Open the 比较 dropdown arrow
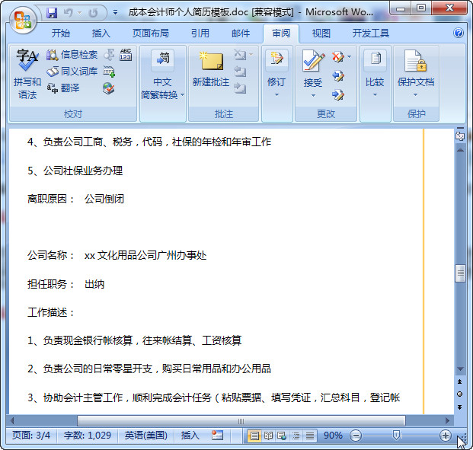 tap(375, 94)
